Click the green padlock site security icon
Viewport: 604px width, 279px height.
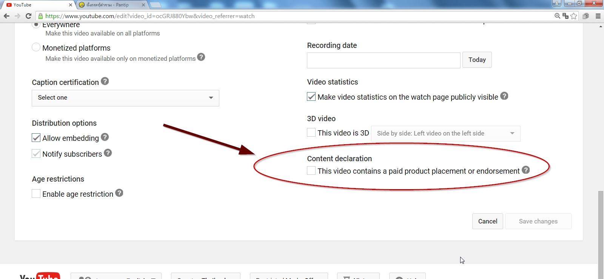[40, 16]
